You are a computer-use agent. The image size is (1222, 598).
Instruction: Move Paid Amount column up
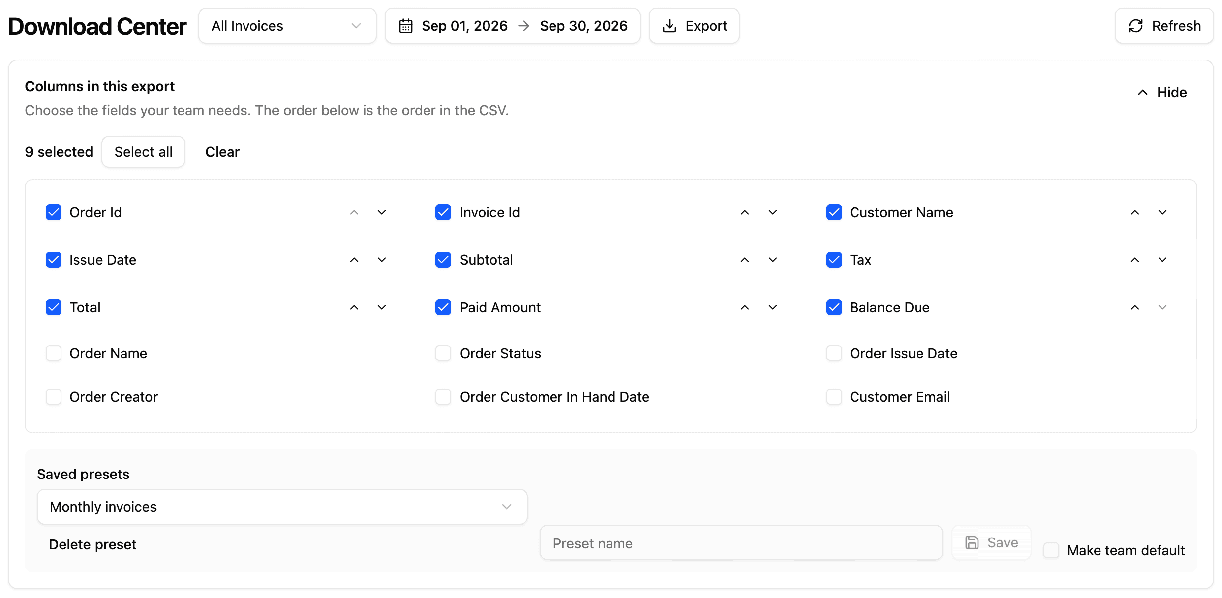(x=745, y=307)
